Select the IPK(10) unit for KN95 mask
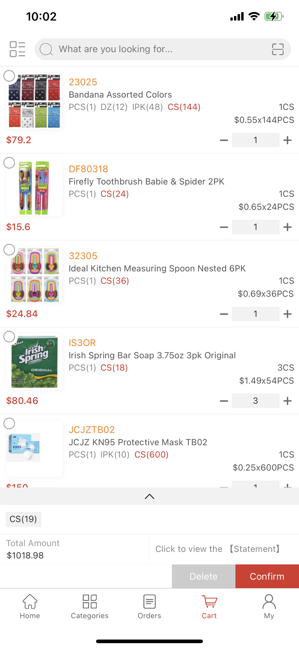The image size is (299, 649). coord(115,455)
